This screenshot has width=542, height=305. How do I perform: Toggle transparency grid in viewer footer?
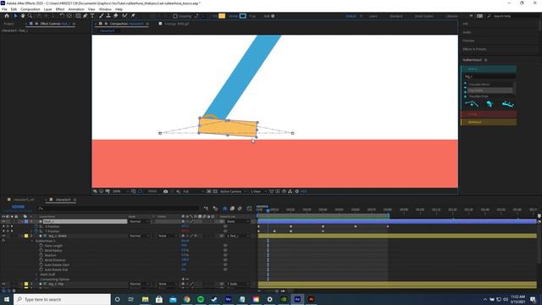click(x=215, y=191)
